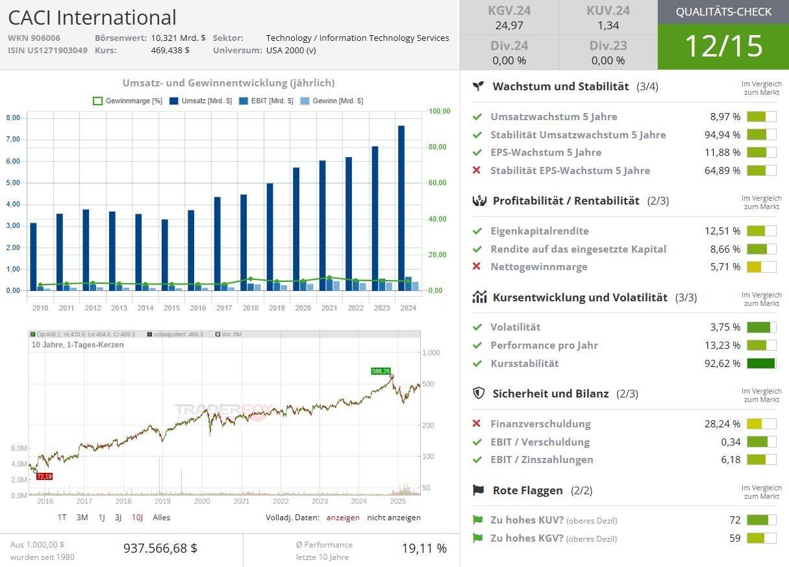The width and height of the screenshot is (789, 567).
Task: Choose the 10J chart timeframe
Action: click(x=138, y=518)
